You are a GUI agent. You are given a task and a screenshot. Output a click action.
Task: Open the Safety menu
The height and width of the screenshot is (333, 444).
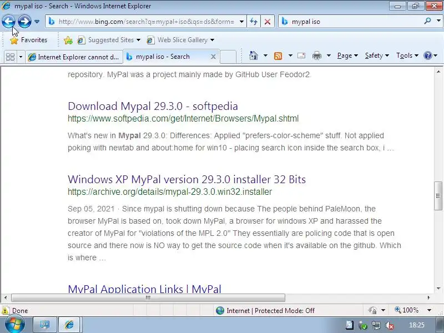pos(377,56)
